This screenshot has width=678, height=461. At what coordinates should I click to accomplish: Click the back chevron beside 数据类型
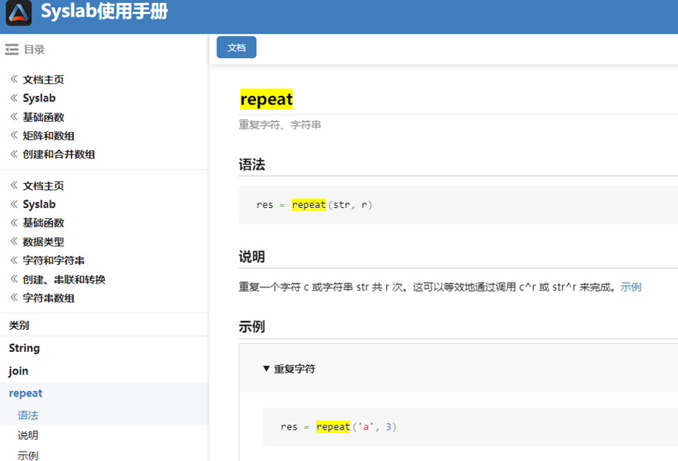[14, 241]
